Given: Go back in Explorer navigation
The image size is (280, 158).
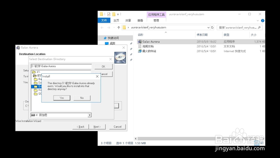Looking at the screenshot, I should point(102,28).
